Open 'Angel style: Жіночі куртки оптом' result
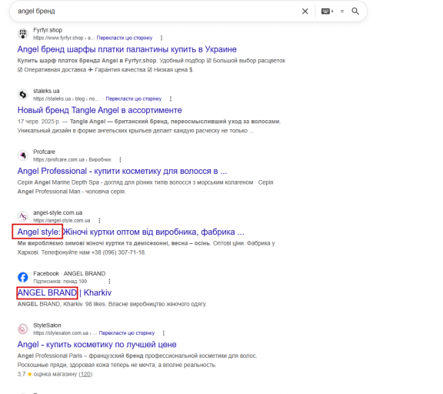Viewport: 443px width, 394px height. pos(131,232)
